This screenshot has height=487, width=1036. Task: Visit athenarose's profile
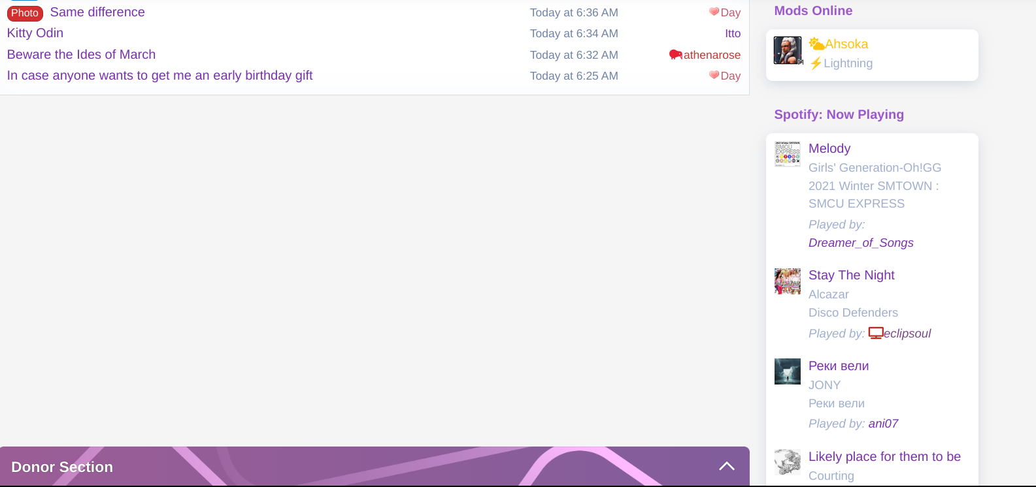pos(712,55)
